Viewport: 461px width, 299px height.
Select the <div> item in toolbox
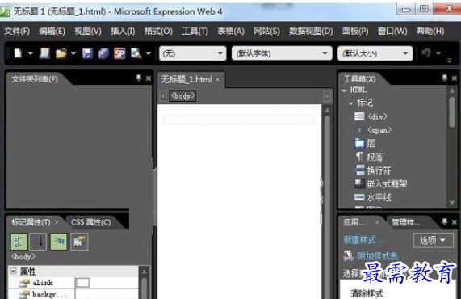(371, 116)
